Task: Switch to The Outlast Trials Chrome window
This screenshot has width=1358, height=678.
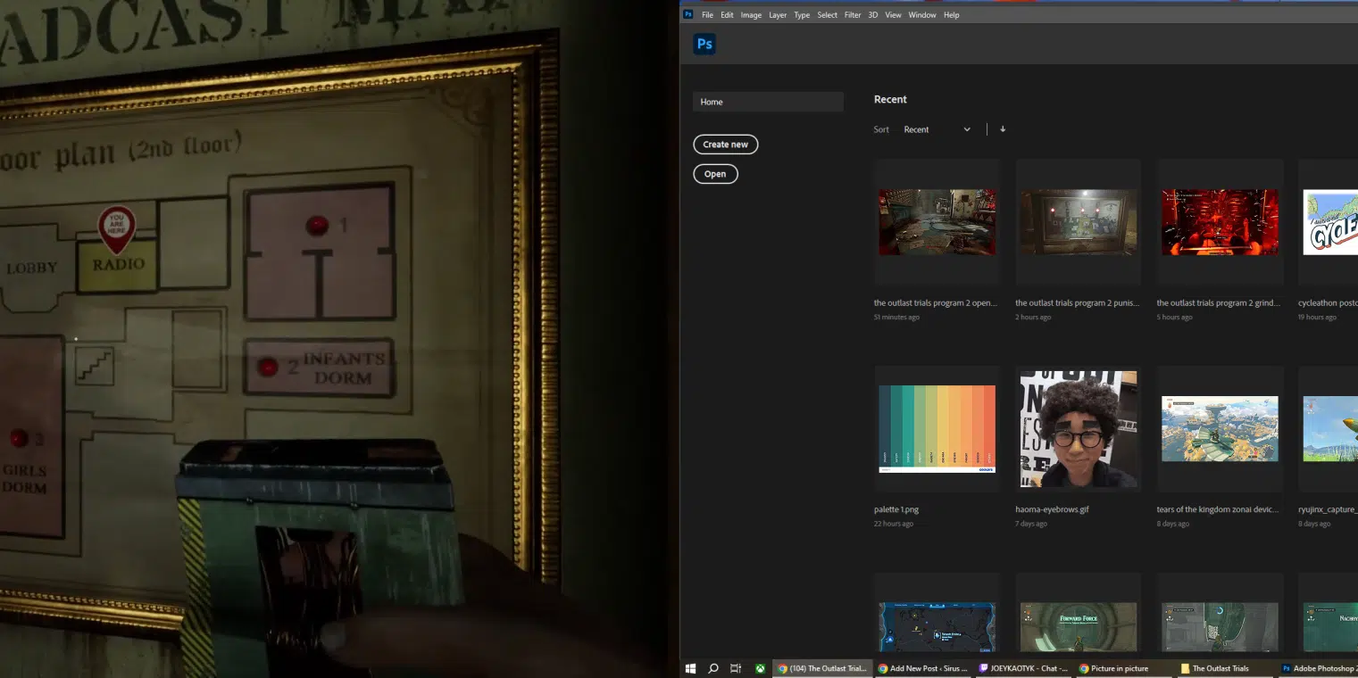Action: point(822,668)
